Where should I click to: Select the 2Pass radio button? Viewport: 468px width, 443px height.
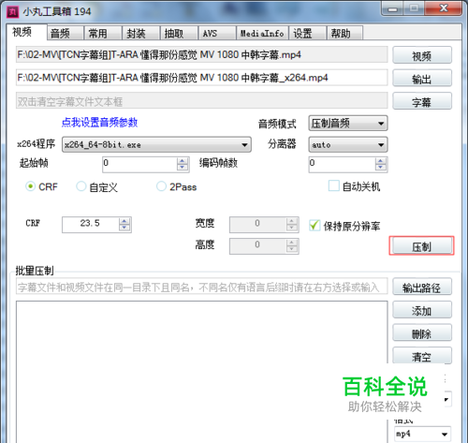(x=161, y=186)
